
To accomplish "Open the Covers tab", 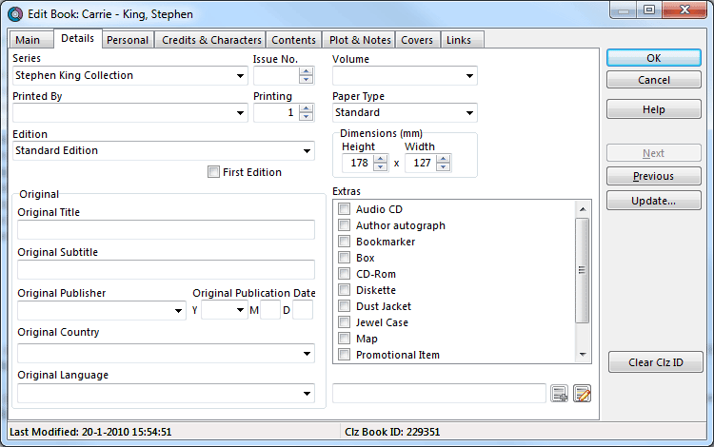I will pyautogui.click(x=417, y=40).
